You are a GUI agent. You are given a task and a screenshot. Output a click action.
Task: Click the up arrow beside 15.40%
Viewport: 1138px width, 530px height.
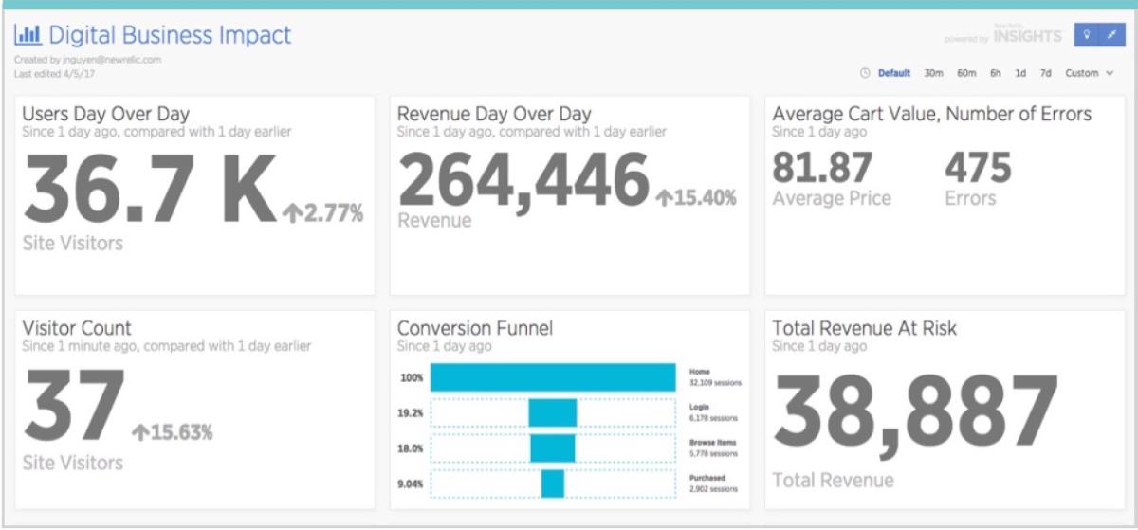pos(666,198)
